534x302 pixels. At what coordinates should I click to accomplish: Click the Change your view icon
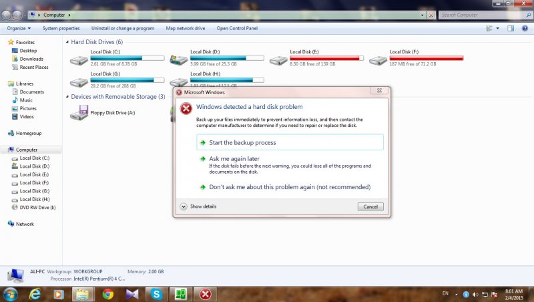[x=489, y=28]
